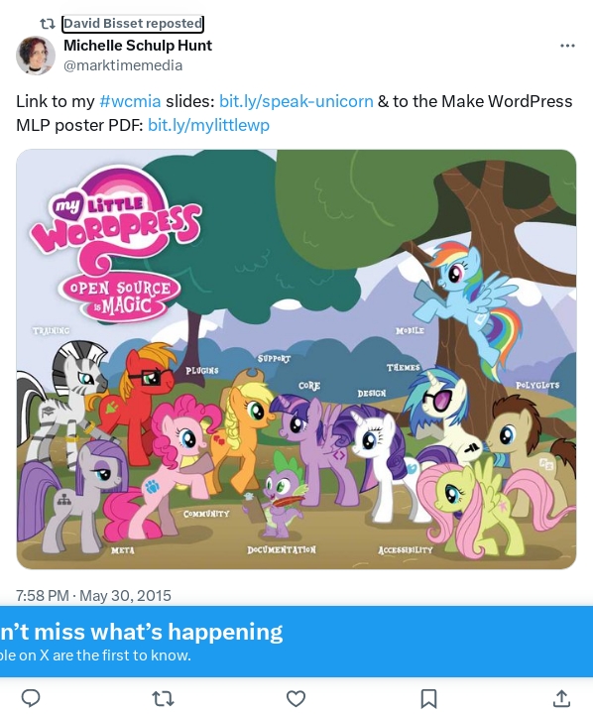Image resolution: width=593 pixels, height=714 pixels.
Task: Open the #wcmia hashtag
Action: coord(130,101)
